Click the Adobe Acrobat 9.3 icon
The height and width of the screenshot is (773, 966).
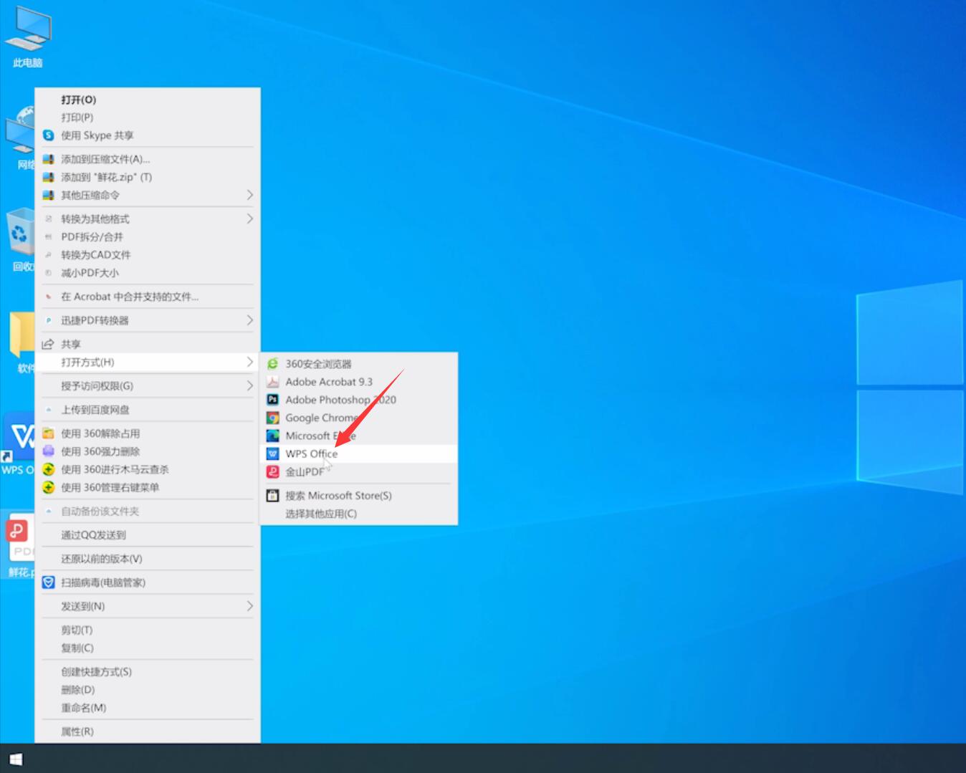(x=272, y=382)
